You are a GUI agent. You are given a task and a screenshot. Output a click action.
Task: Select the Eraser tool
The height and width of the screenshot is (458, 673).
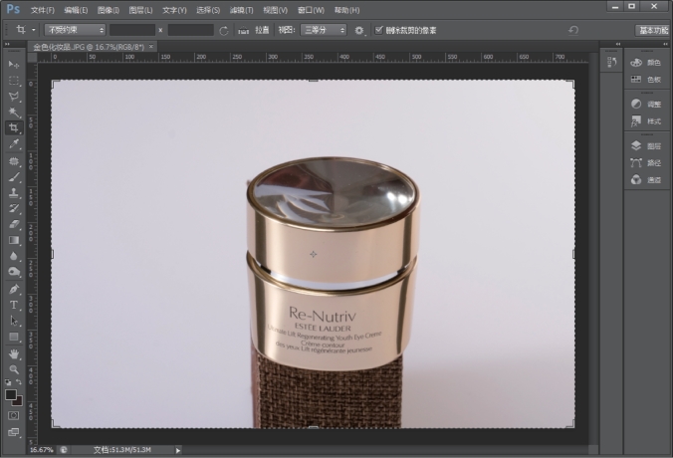pyautogui.click(x=14, y=224)
